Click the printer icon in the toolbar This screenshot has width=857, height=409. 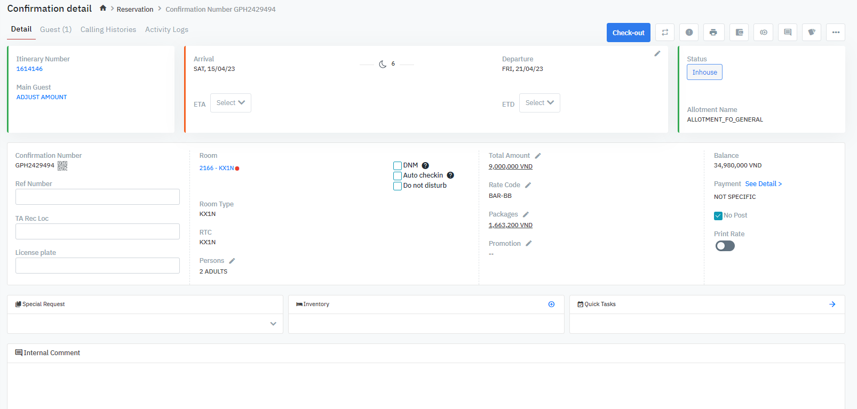[713, 33]
